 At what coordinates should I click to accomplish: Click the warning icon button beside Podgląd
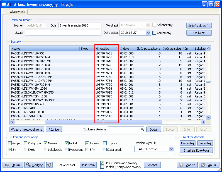click(x=49, y=165)
